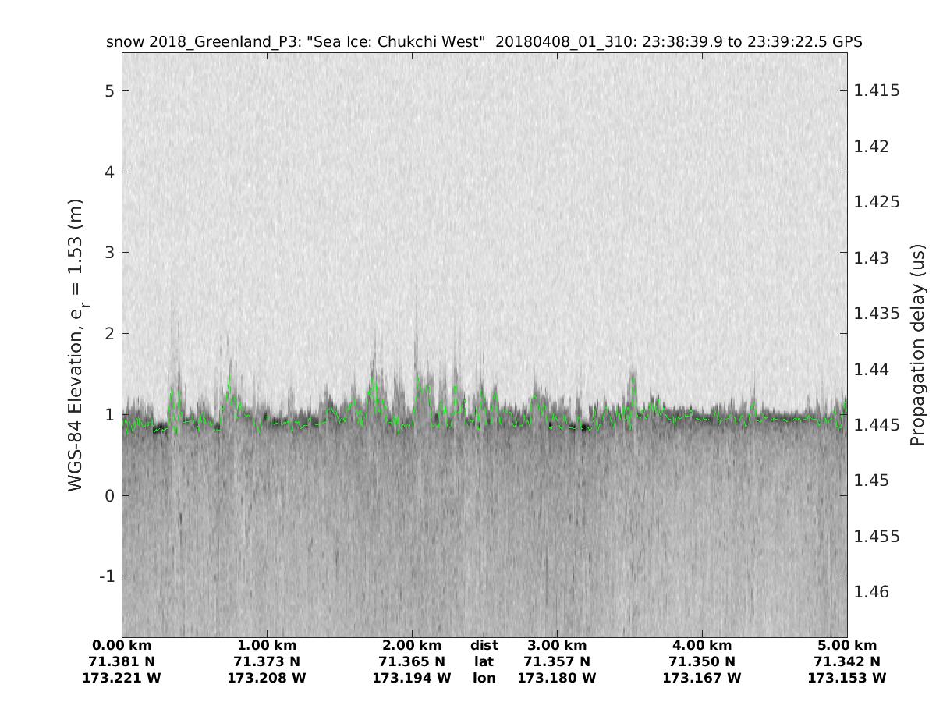Image resolution: width=936 pixels, height=702 pixels.
Task: Select the 1.00 km distance tick label
Action: (267, 646)
